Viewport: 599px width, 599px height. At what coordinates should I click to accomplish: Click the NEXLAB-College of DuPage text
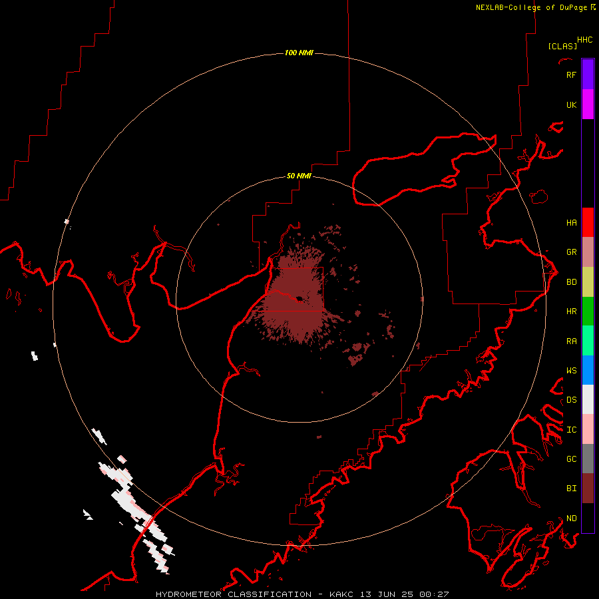point(531,7)
